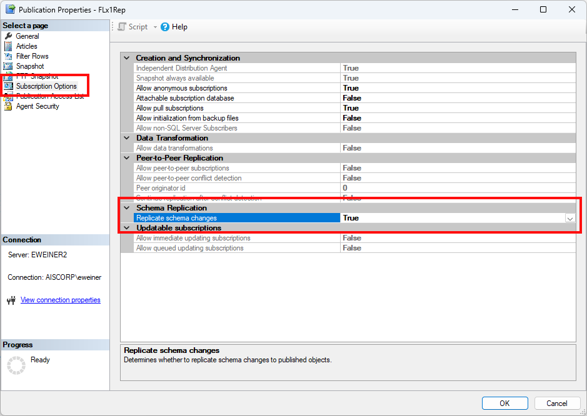Click the Filter Rows funnel icon
The width and height of the screenshot is (587, 416).
[9, 56]
